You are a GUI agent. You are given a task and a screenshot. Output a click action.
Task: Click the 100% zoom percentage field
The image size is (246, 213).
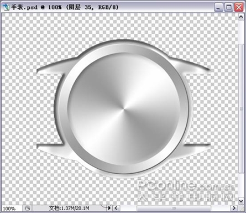(11, 209)
